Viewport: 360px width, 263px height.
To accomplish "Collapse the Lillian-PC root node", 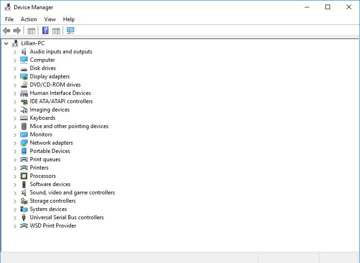I will pyautogui.click(x=6, y=43).
